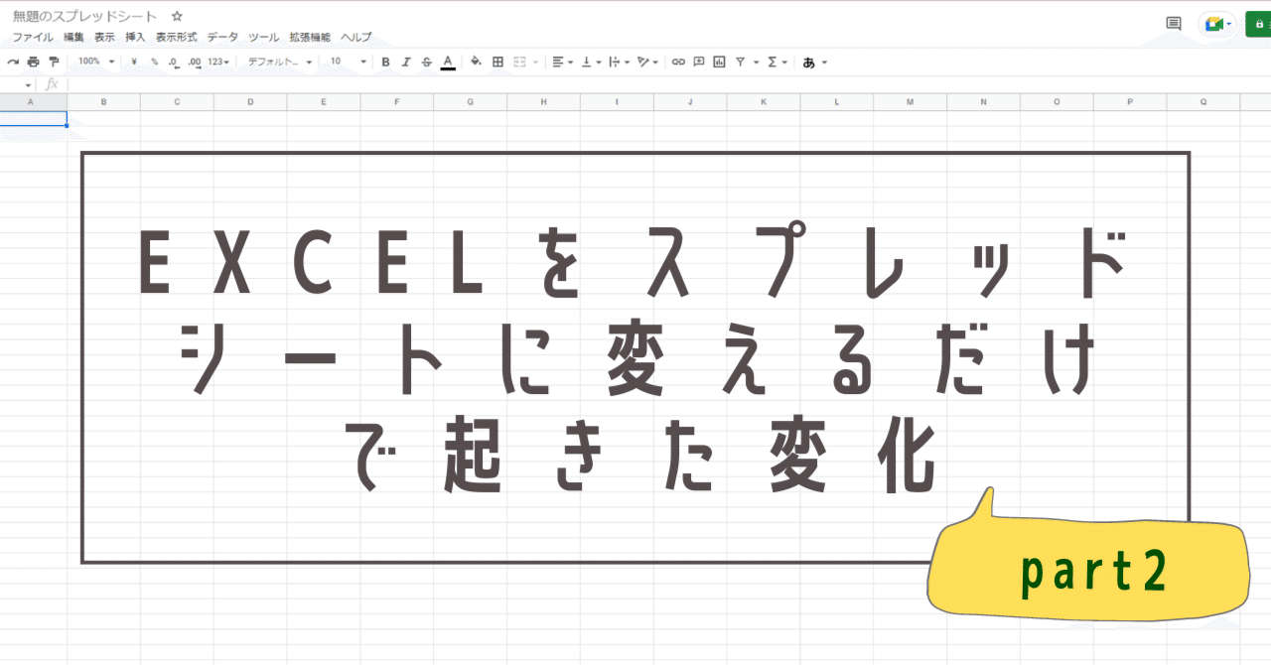Open the 123 number format menu

tap(218, 62)
